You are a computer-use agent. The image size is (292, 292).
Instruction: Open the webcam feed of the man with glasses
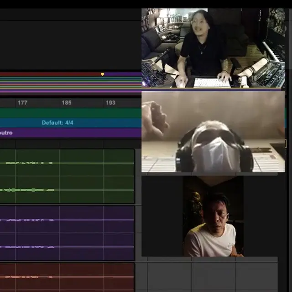click(x=213, y=48)
